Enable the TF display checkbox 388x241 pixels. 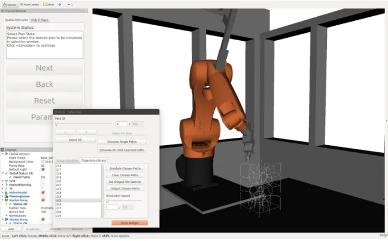click(43, 189)
